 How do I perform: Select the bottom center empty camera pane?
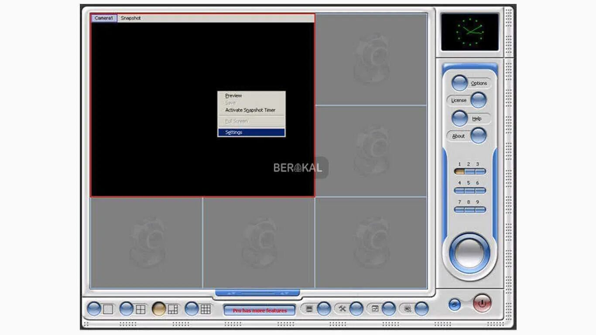click(x=259, y=243)
